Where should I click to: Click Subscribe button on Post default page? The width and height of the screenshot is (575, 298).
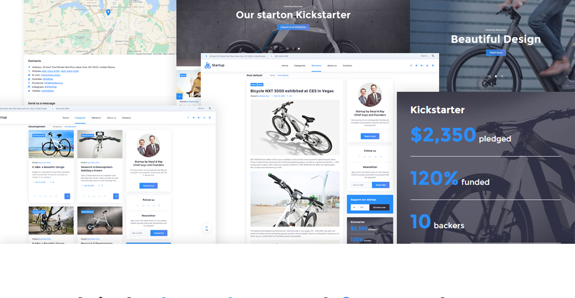[x=381, y=185]
